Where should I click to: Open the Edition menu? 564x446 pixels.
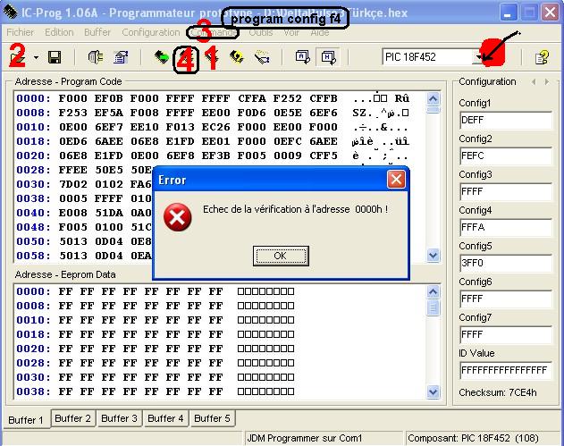(59, 32)
